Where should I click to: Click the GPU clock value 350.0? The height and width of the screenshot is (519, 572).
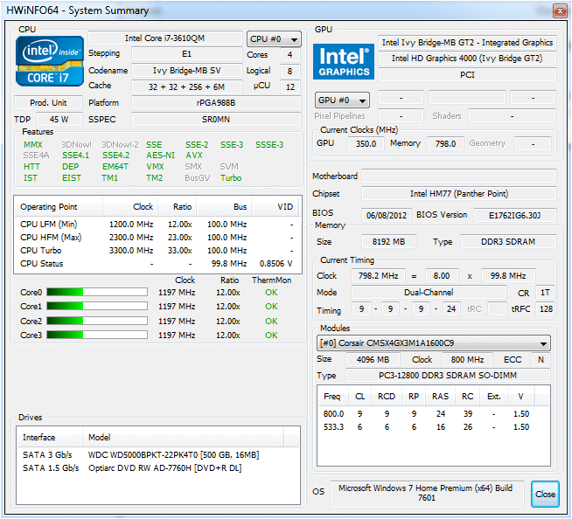pyautogui.click(x=366, y=143)
